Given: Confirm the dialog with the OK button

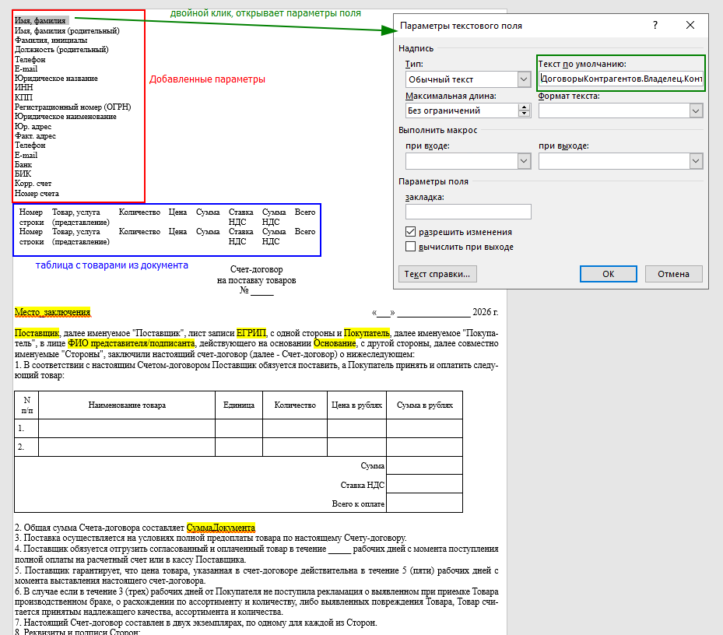Looking at the screenshot, I should (608, 274).
